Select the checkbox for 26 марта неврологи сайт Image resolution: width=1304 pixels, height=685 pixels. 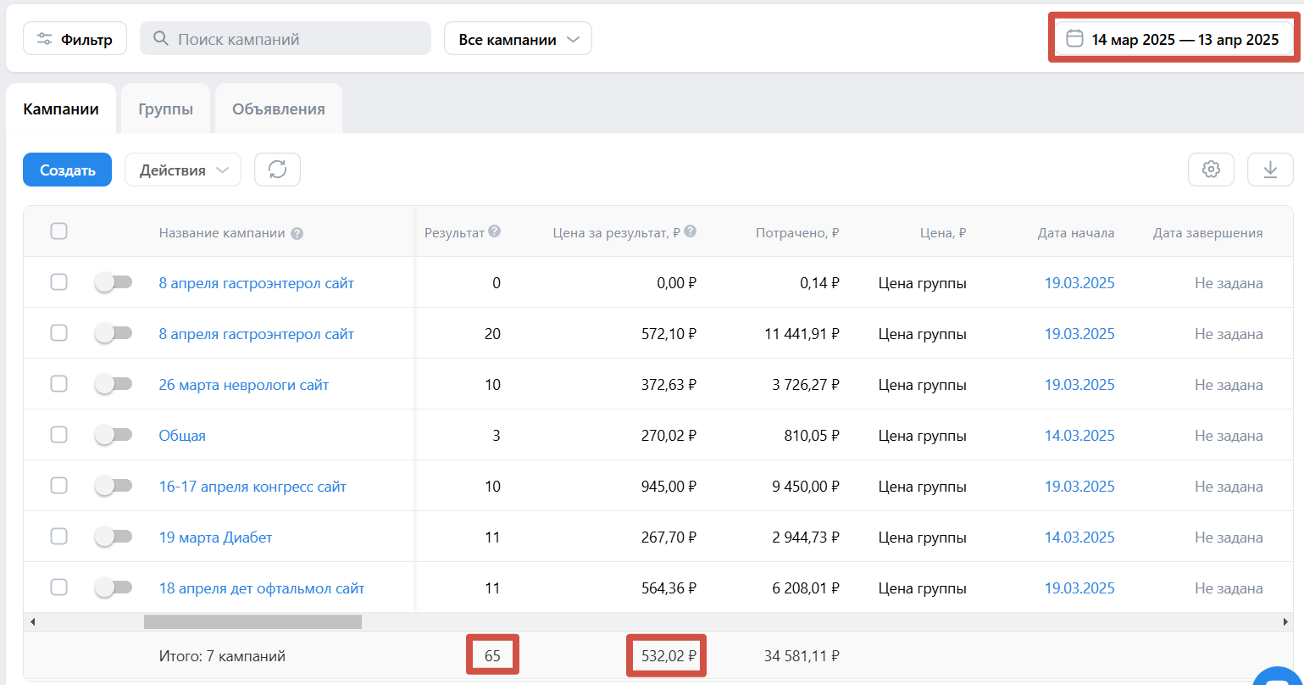[58, 384]
